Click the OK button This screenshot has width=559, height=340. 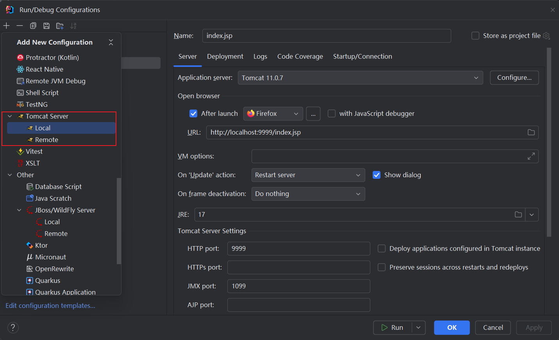click(452, 327)
